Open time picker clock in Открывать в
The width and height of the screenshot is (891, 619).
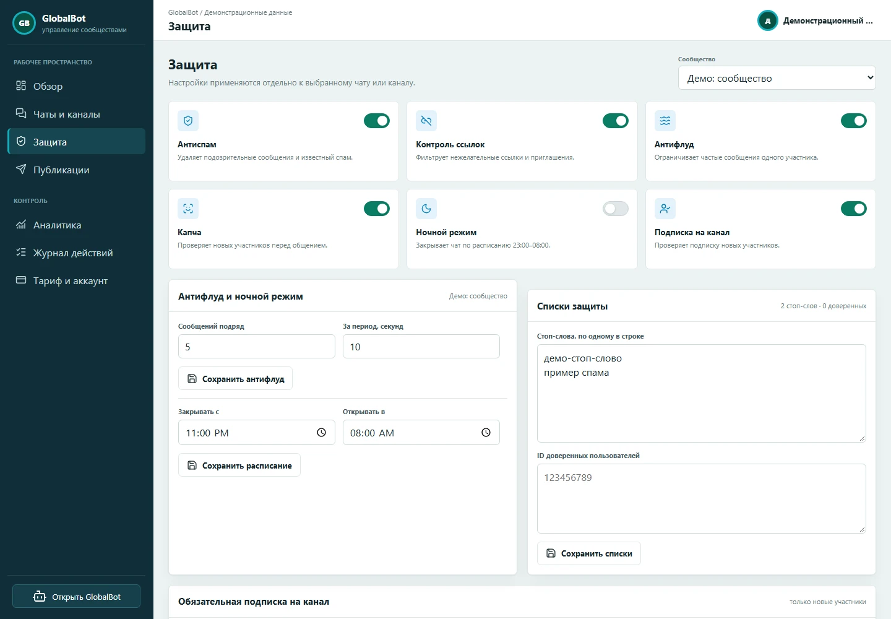(x=486, y=433)
